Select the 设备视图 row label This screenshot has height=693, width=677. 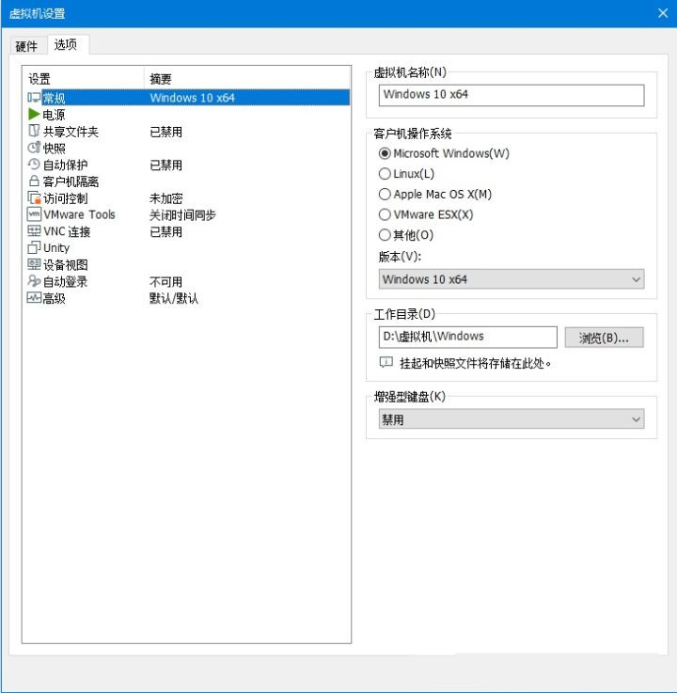tap(66, 265)
